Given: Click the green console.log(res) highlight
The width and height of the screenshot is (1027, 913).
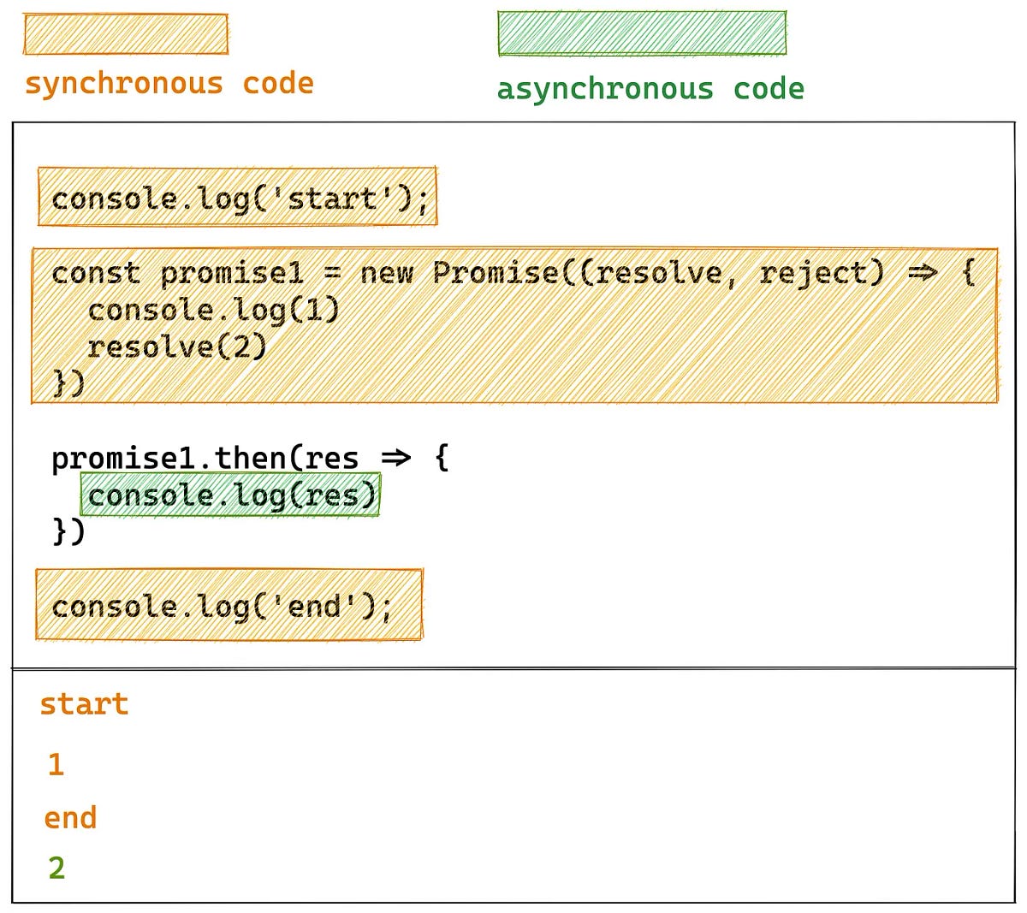Looking at the screenshot, I should [229, 495].
